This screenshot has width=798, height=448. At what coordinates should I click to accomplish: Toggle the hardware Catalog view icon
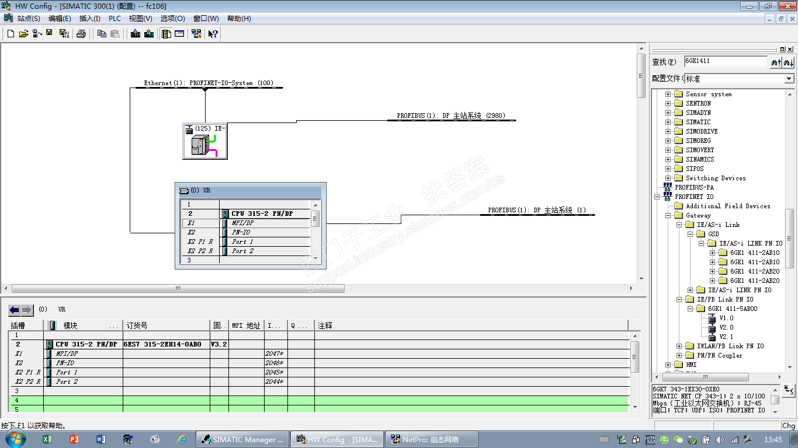166,34
